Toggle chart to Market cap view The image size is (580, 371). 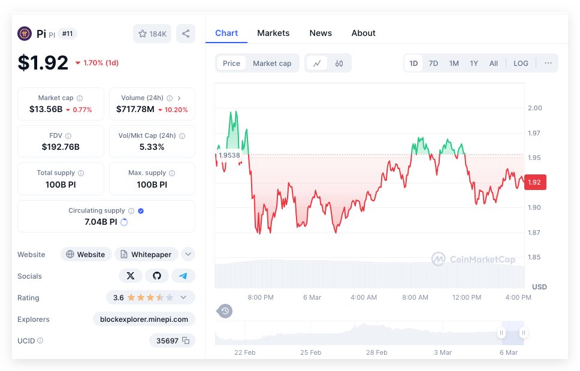click(272, 64)
